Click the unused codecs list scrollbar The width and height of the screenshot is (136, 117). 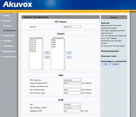tap(42, 54)
